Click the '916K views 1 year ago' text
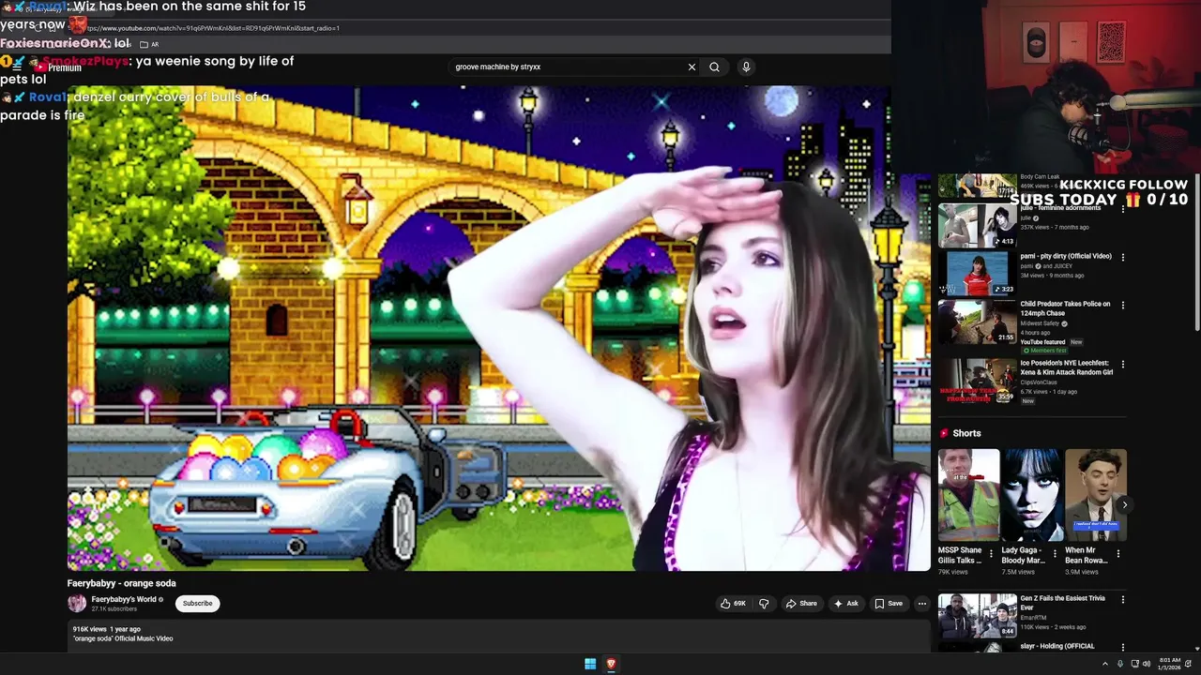Viewport: 1201px width, 675px height. 107,629
